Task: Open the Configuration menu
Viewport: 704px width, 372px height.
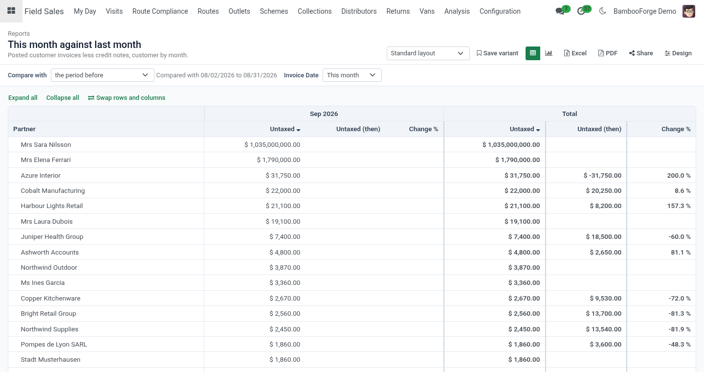Action: tap(500, 11)
